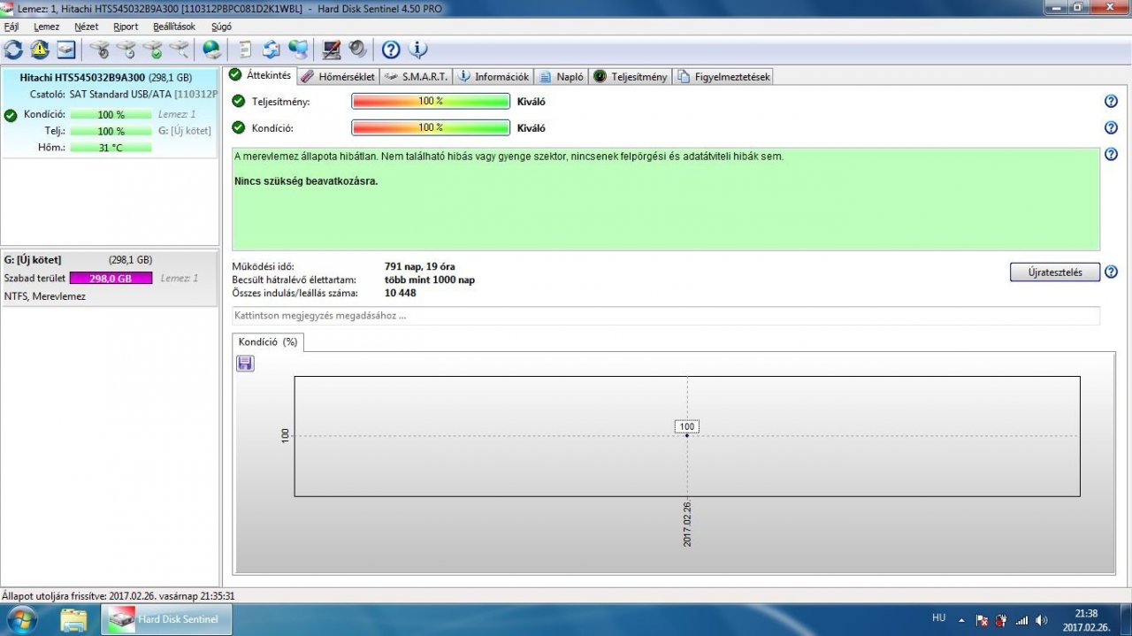Click help icon beside Kondíció row

coord(1111,128)
